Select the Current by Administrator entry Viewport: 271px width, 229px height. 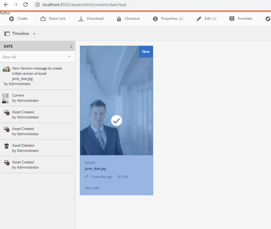[x=38, y=98]
